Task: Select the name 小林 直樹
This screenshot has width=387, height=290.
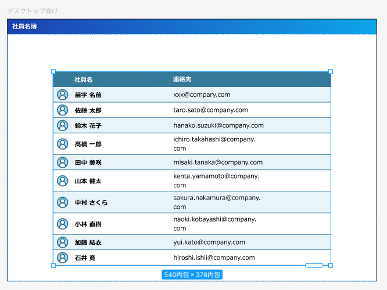Action: click(88, 224)
